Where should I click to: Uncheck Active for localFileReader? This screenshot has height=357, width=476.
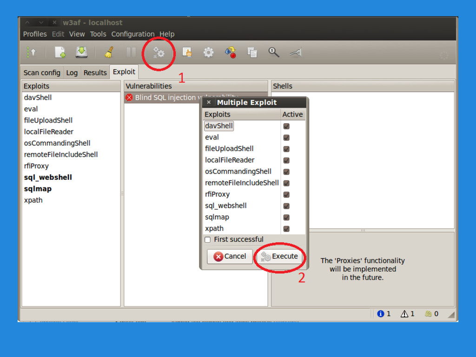click(286, 160)
